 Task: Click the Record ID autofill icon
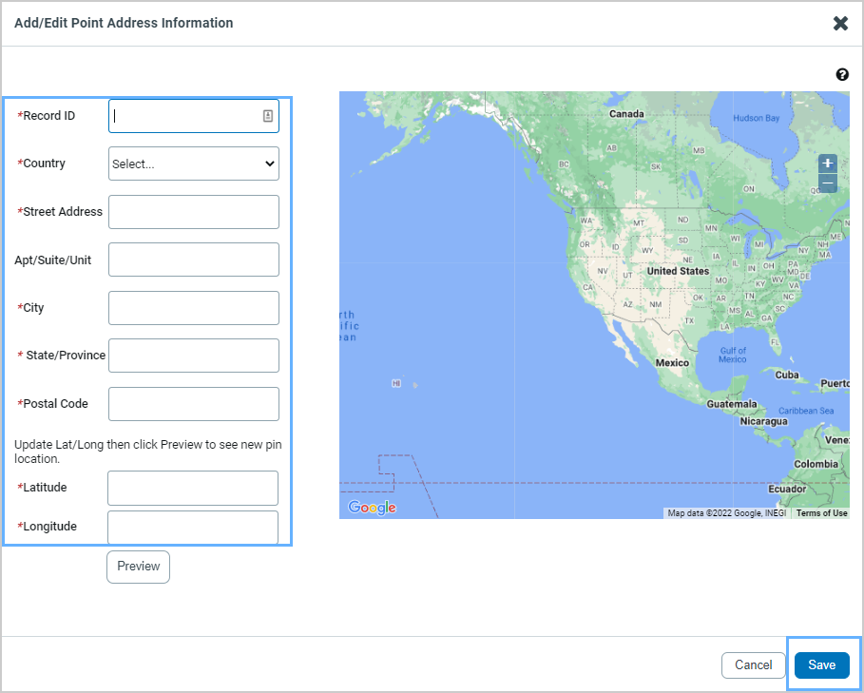pyautogui.click(x=268, y=116)
